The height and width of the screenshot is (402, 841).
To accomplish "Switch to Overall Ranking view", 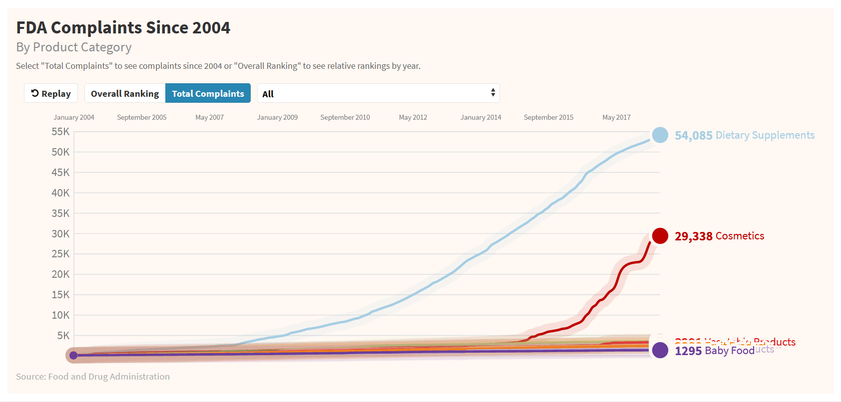I will (x=125, y=93).
